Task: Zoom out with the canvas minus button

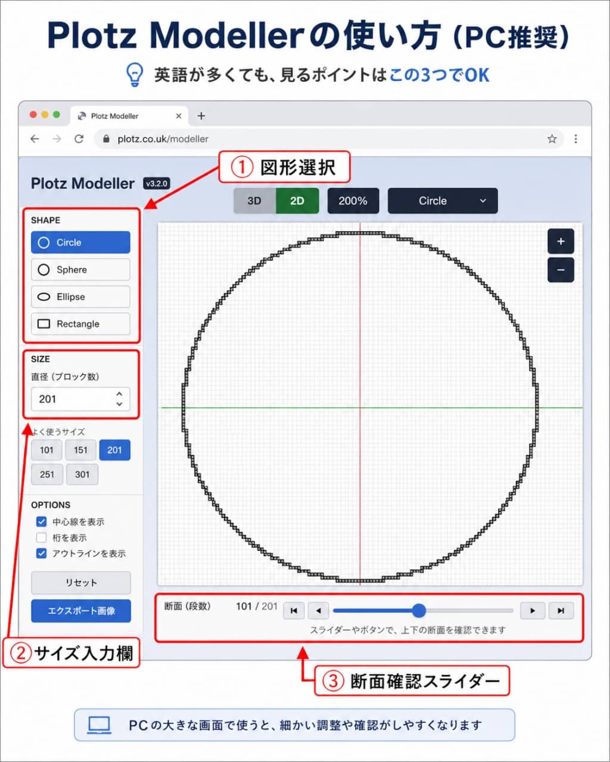Action: click(561, 270)
